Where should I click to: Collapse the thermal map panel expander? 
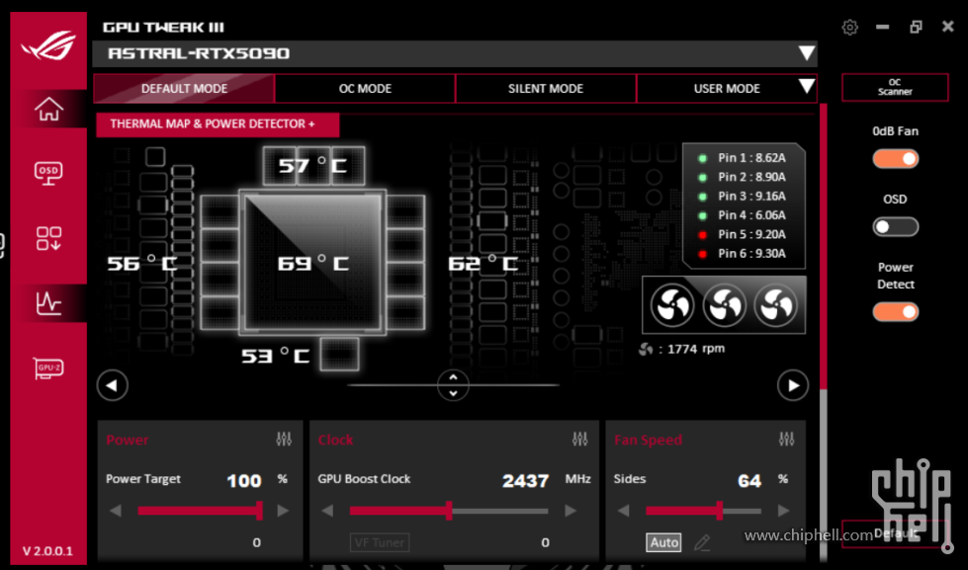(453, 384)
